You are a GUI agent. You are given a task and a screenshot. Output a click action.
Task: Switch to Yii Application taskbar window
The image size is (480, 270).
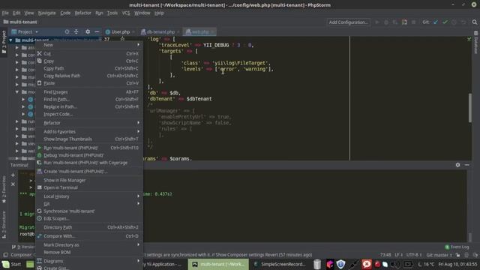164,264
